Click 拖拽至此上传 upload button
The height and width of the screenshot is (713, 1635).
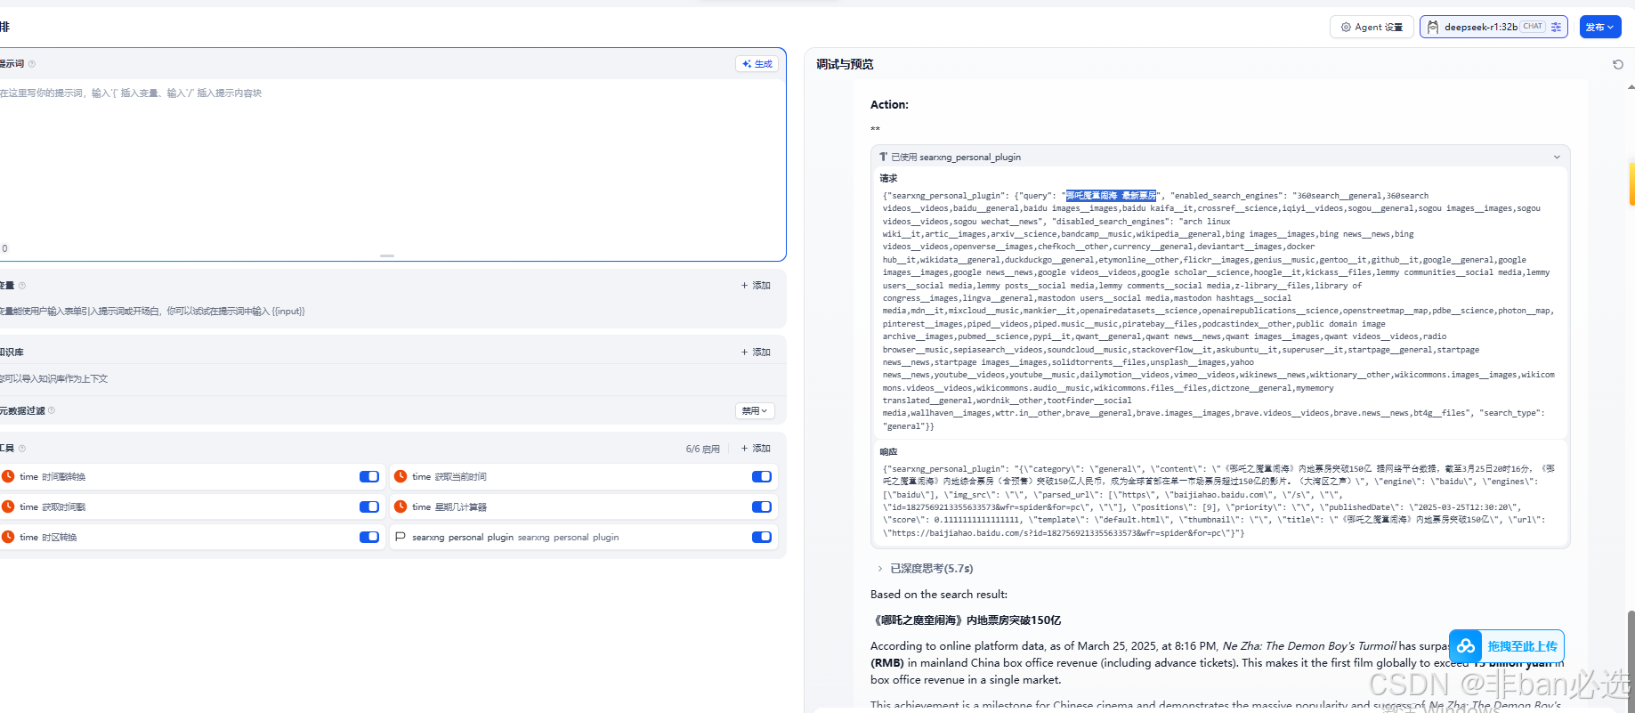[1506, 646]
